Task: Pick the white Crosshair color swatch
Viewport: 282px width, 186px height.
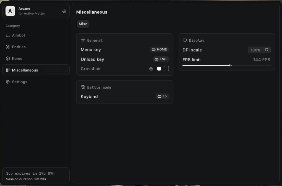Action: [159, 69]
